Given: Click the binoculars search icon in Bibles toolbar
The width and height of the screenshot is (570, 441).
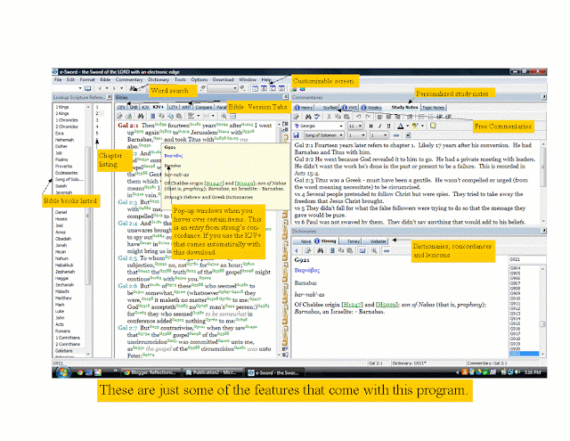Looking at the screenshot, I should [141, 116].
